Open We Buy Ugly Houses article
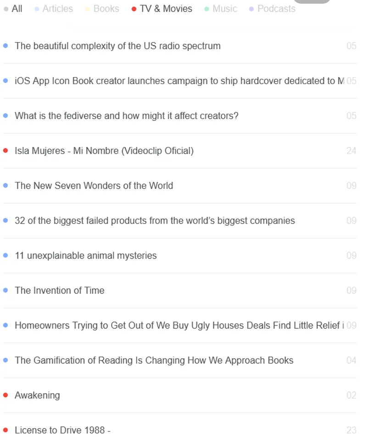This screenshot has width=367, height=440. point(179,325)
